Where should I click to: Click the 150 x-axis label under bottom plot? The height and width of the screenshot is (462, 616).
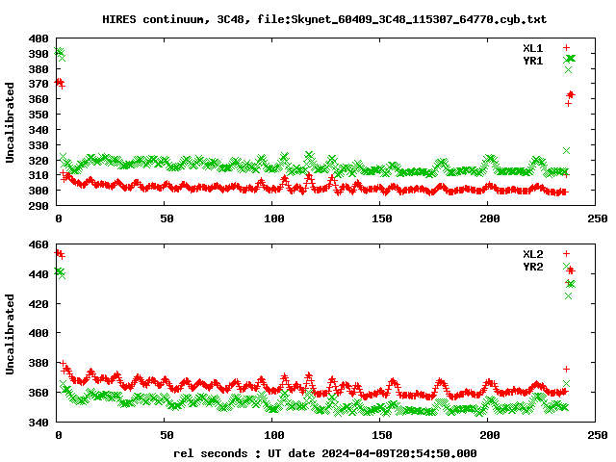(x=382, y=435)
